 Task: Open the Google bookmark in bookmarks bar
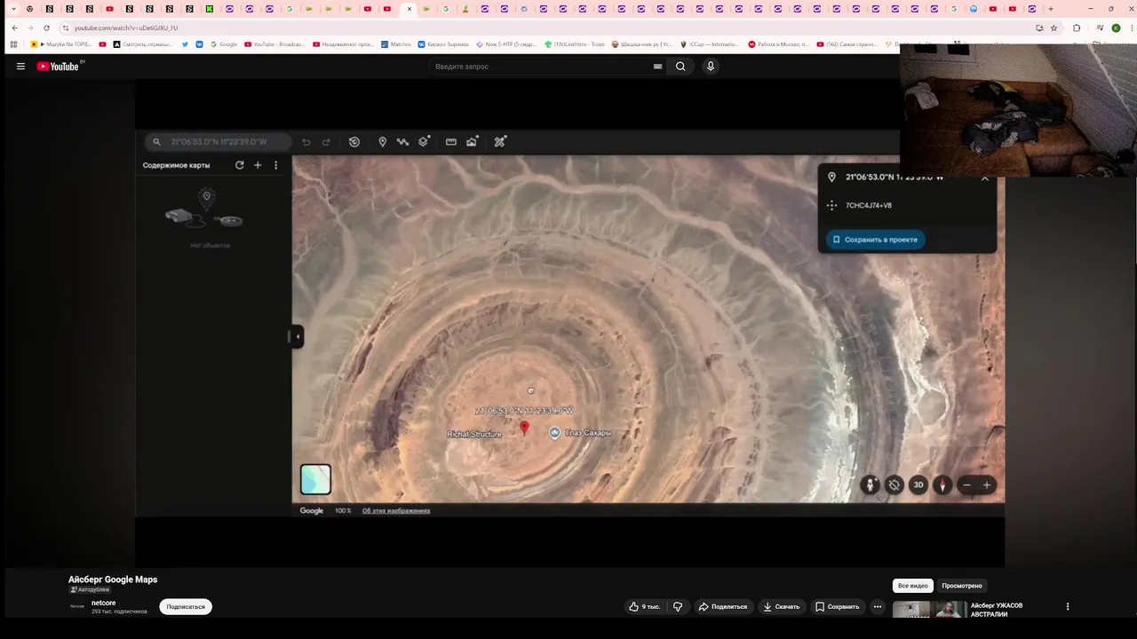click(223, 43)
